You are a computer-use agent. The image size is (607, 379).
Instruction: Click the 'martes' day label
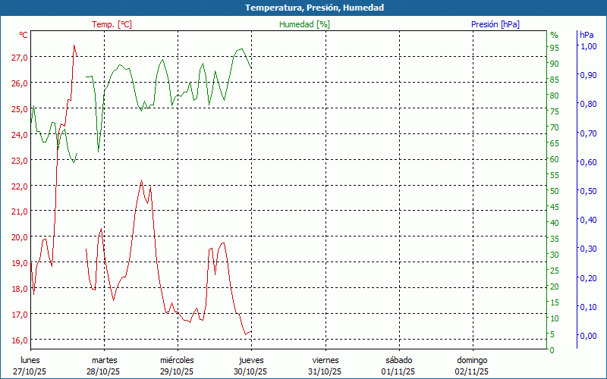click(x=104, y=360)
